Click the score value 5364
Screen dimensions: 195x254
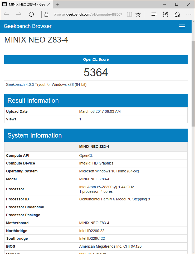click(x=96, y=72)
